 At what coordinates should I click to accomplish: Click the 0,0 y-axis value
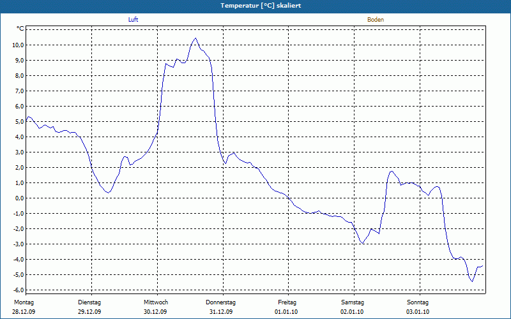[x=19, y=198]
